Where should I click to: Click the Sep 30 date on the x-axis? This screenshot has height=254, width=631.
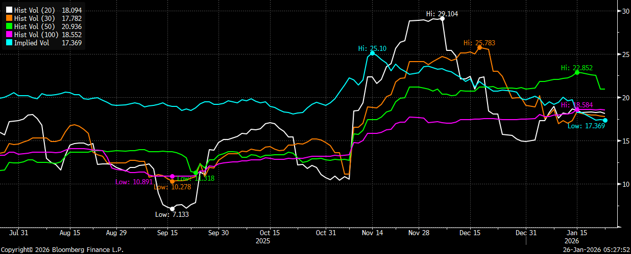click(218, 232)
